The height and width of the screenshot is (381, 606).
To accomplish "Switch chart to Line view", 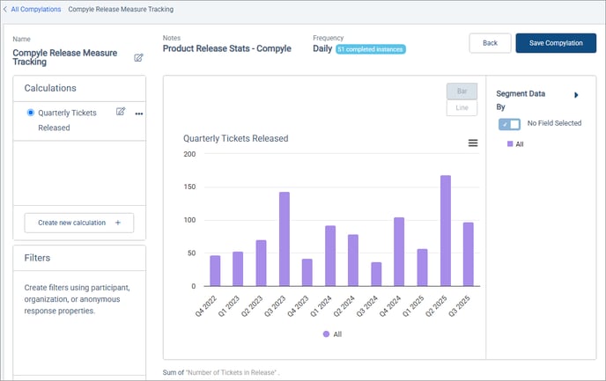I will coord(462,107).
